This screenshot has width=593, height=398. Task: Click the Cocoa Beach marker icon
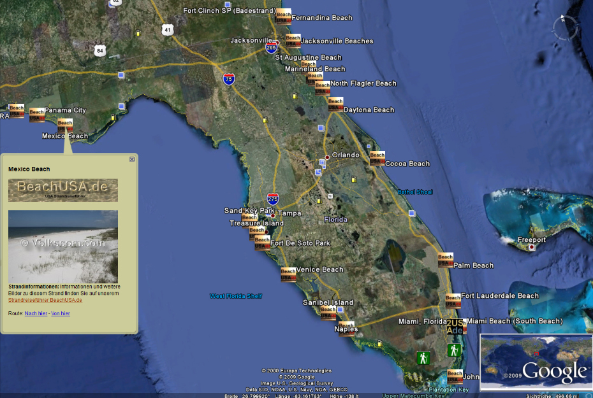point(377,158)
